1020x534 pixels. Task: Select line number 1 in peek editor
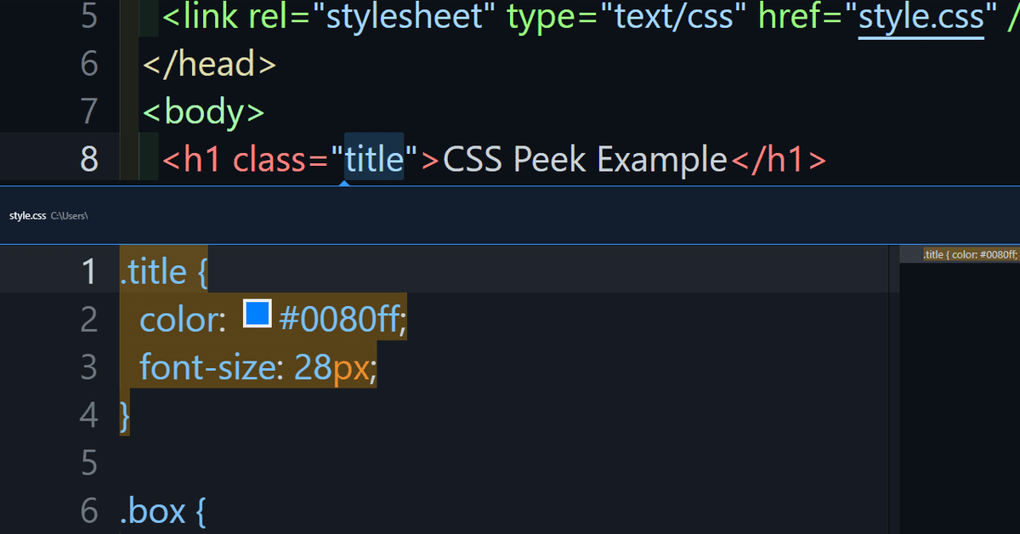pyautogui.click(x=88, y=272)
